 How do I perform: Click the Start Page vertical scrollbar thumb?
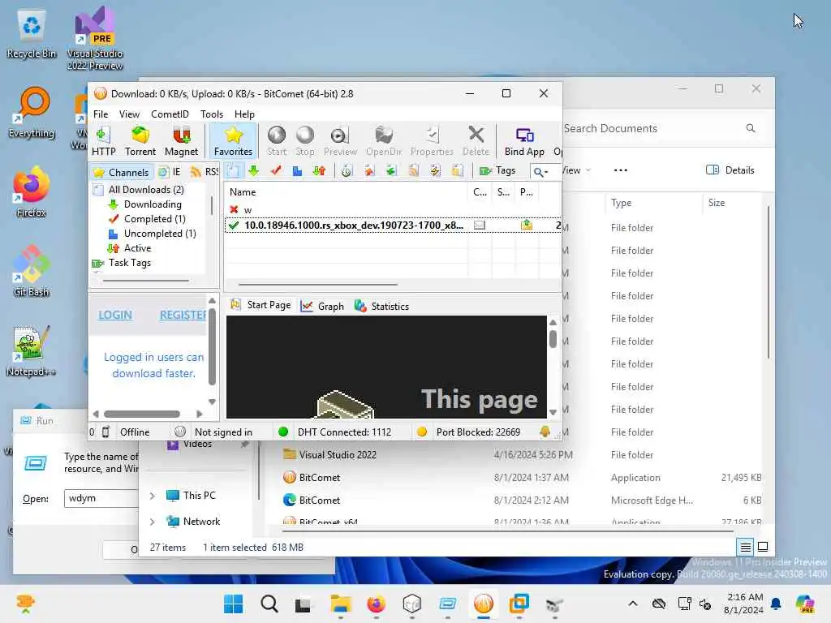pyautogui.click(x=553, y=339)
